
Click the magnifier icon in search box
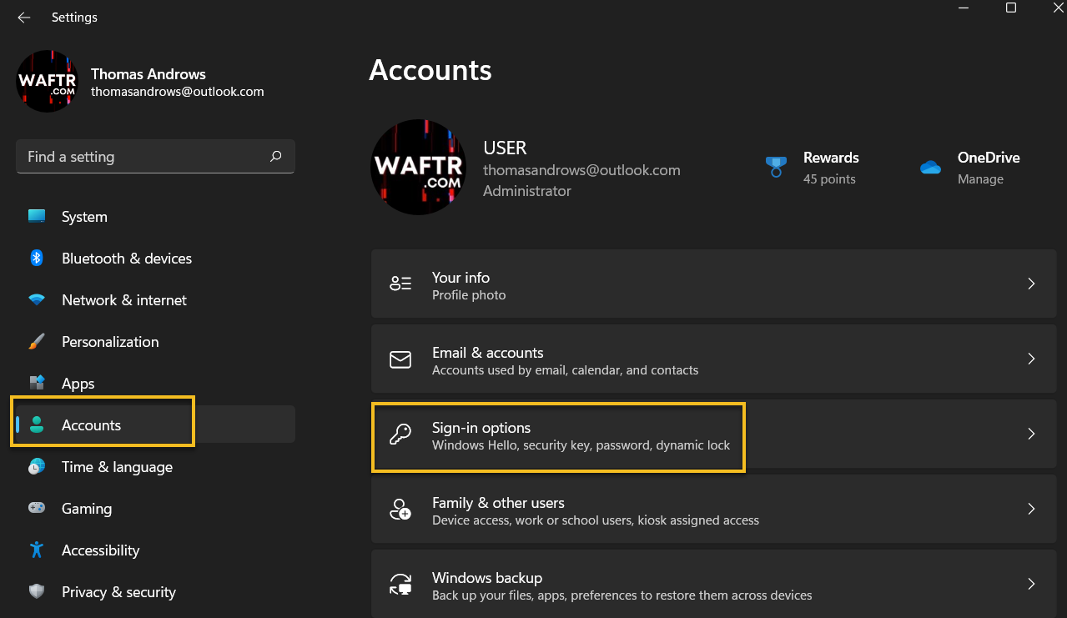coord(276,156)
